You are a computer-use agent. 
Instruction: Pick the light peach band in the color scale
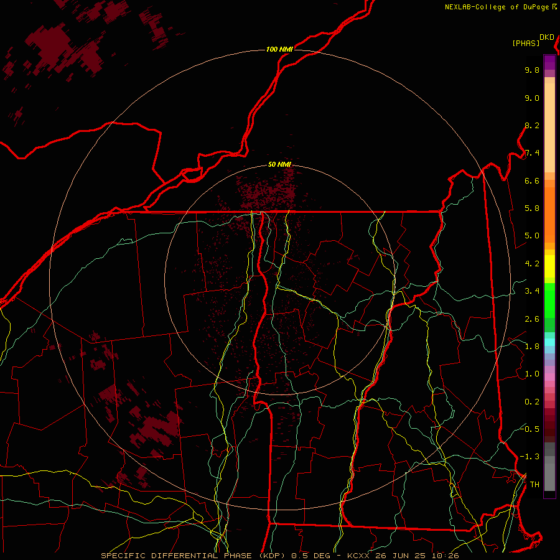pyautogui.click(x=549, y=128)
